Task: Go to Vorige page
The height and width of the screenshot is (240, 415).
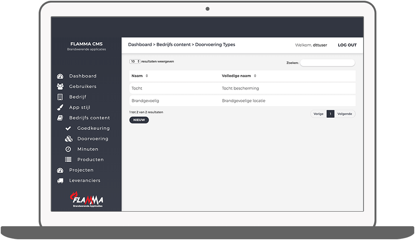Action: tap(318, 114)
